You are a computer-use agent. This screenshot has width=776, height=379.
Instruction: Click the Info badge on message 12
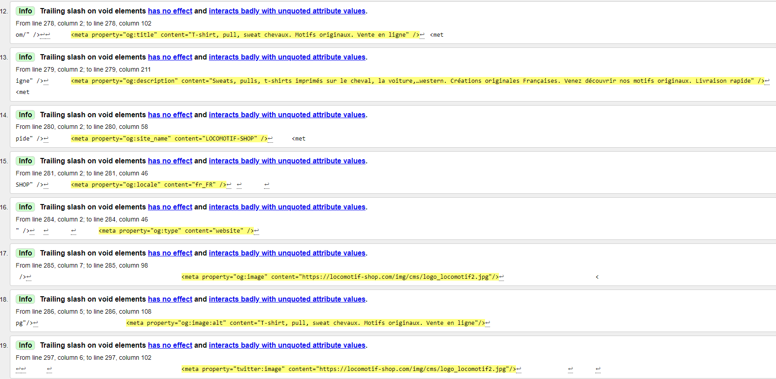(x=25, y=11)
